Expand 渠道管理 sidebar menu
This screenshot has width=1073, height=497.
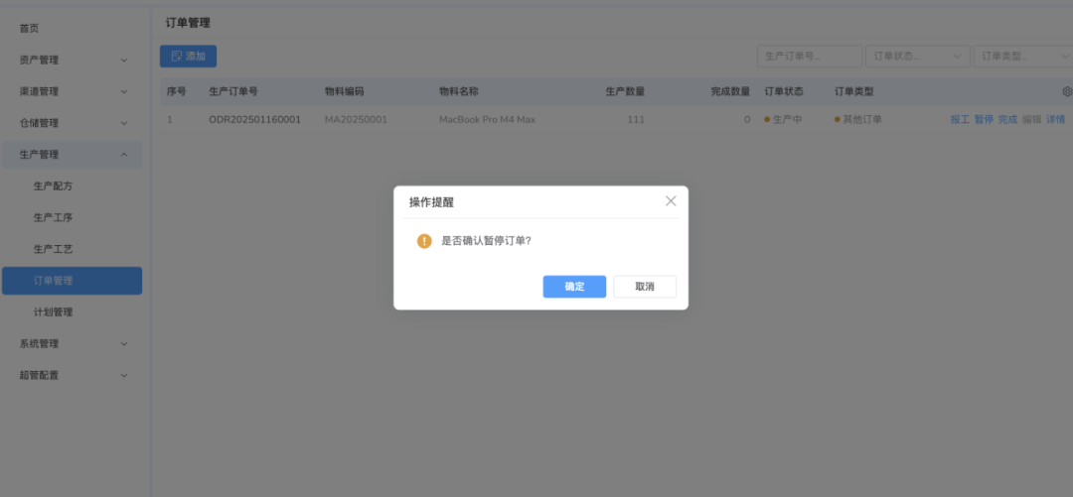(72, 91)
